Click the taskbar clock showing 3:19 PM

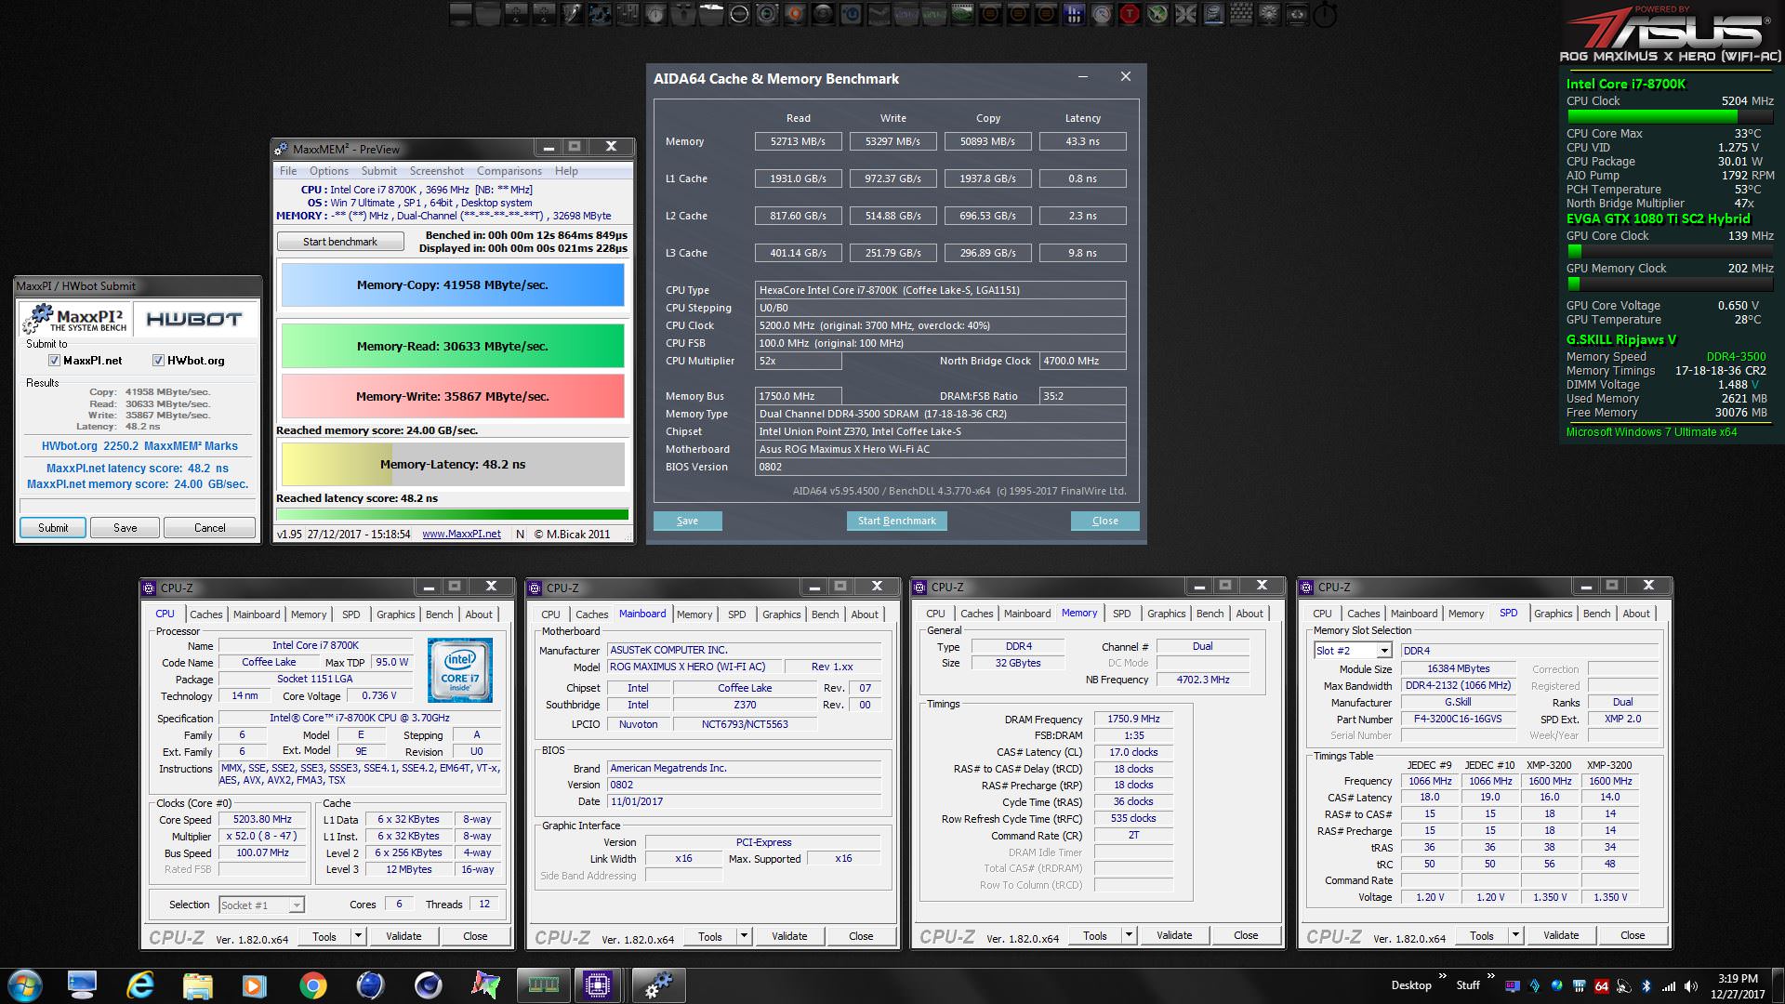coord(1738,985)
